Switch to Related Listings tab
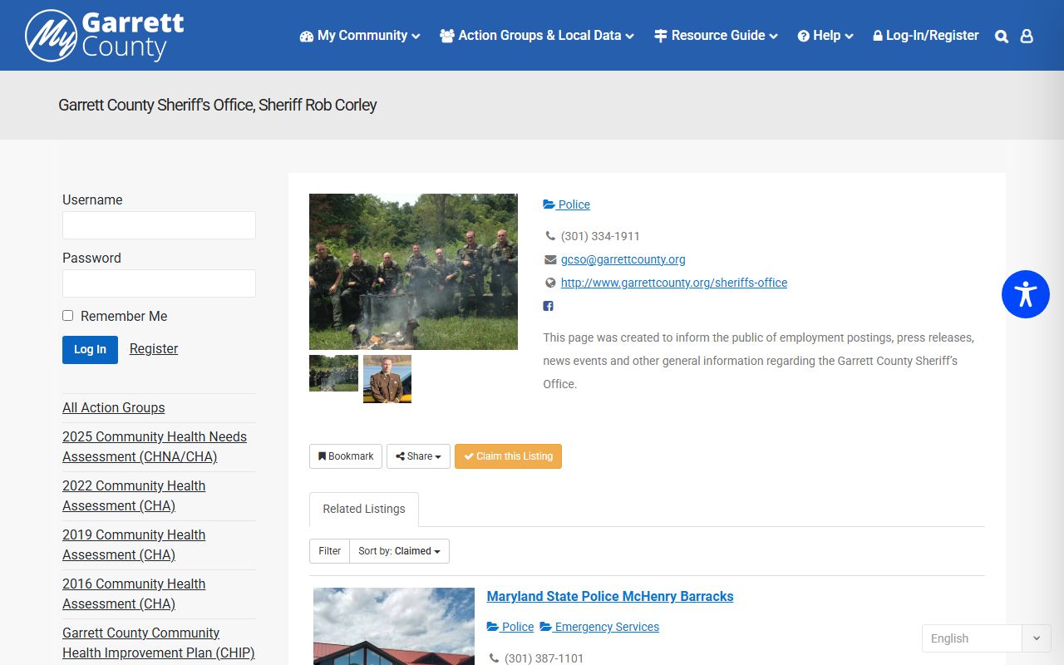 click(364, 509)
